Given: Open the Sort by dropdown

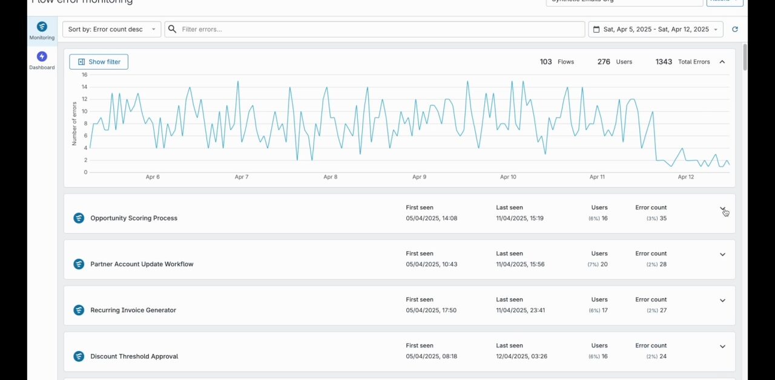Looking at the screenshot, I should click(111, 29).
